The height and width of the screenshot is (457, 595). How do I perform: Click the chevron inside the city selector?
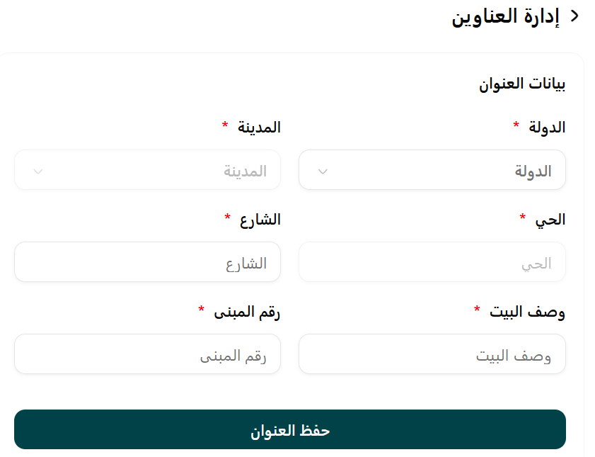[x=39, y=169]
